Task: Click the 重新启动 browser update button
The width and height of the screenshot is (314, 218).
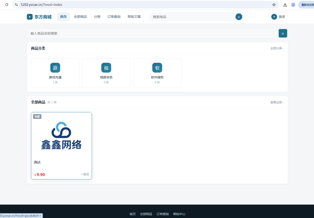Action: (307, 5)
